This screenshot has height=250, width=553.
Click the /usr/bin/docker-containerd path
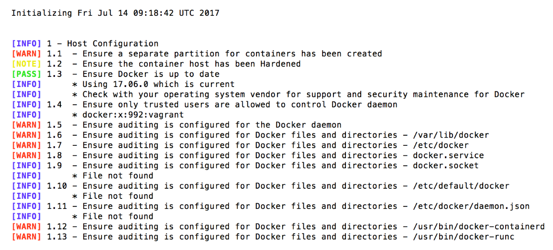point(478,227)
